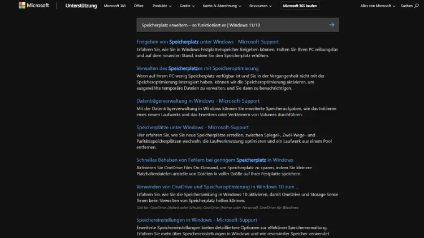Click text 'Mit der Datenträgerverwaltung in Windows'
This screenshot has width=424, height=238.
(x=236, y=112)
